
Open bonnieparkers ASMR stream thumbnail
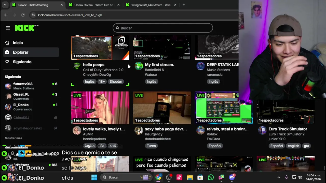100,108
